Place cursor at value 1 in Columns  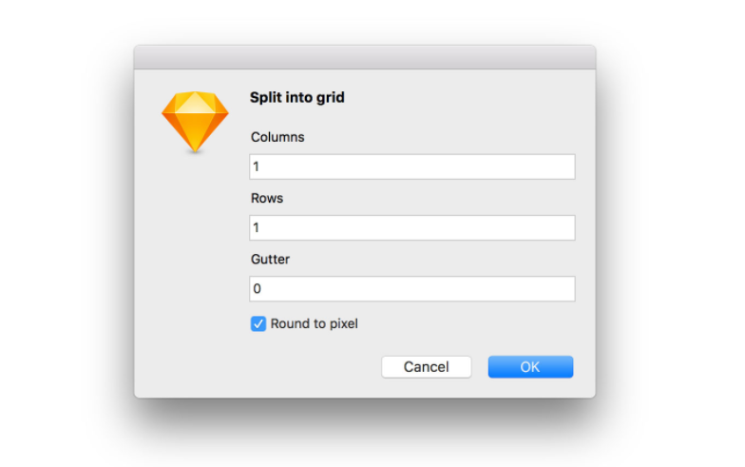click(x=257, y=166)
